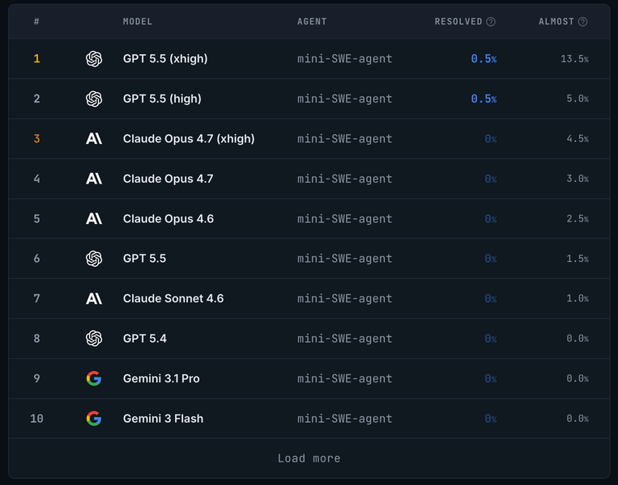Click the gold rank number 1
This screenshot has height=485, width=618.
pos(36,59)
